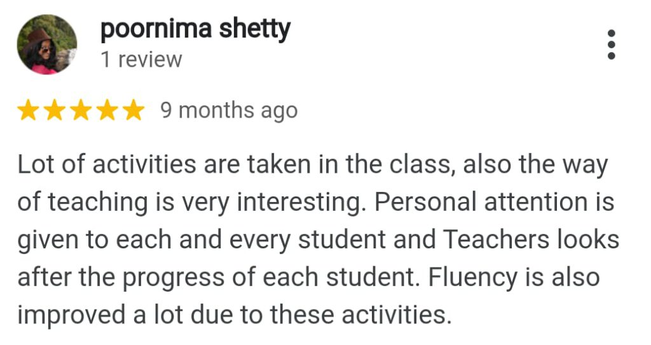Click the fifth yellow rating star

tap(134, 111)
